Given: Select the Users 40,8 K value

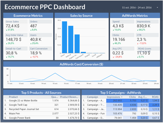Looking at the screenshot, I should pyautogui.click(x=36, y=39).
